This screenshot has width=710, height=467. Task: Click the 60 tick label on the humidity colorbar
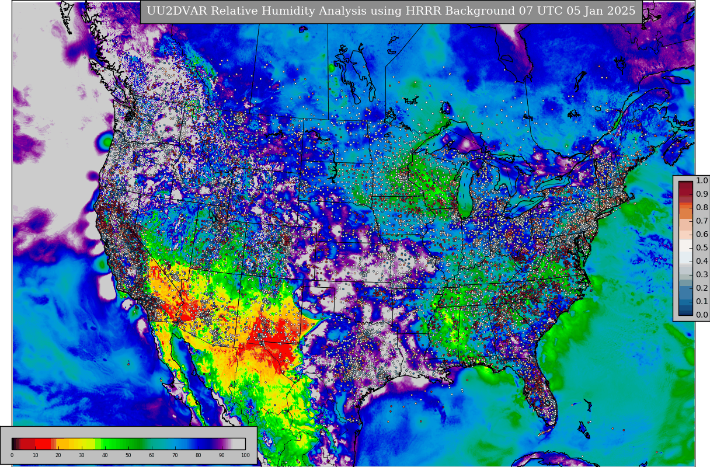coord(152,455)
